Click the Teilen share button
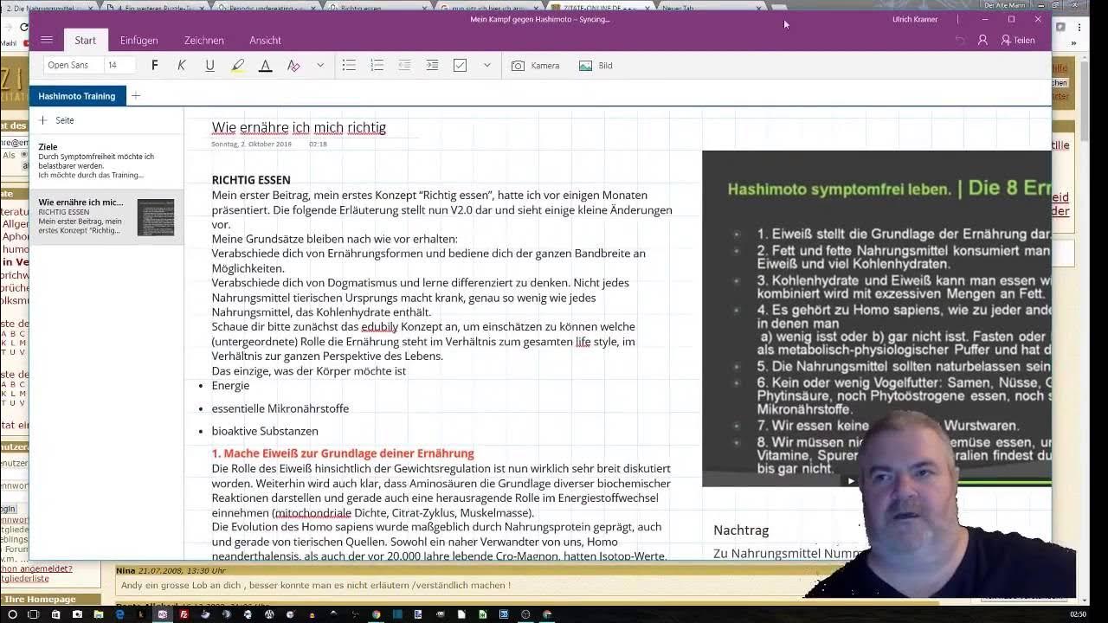Screen dimensions: 1108x623 pos(1018,40)
